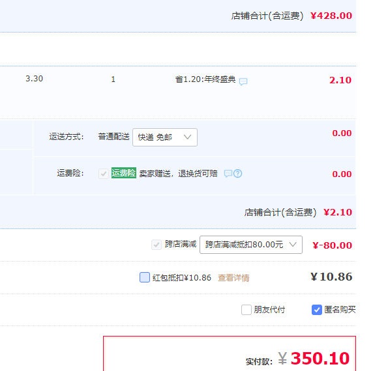The image size is (373, 371).
Task: Select the ¥10.86 red packet amount
Action: click(331, 277)
